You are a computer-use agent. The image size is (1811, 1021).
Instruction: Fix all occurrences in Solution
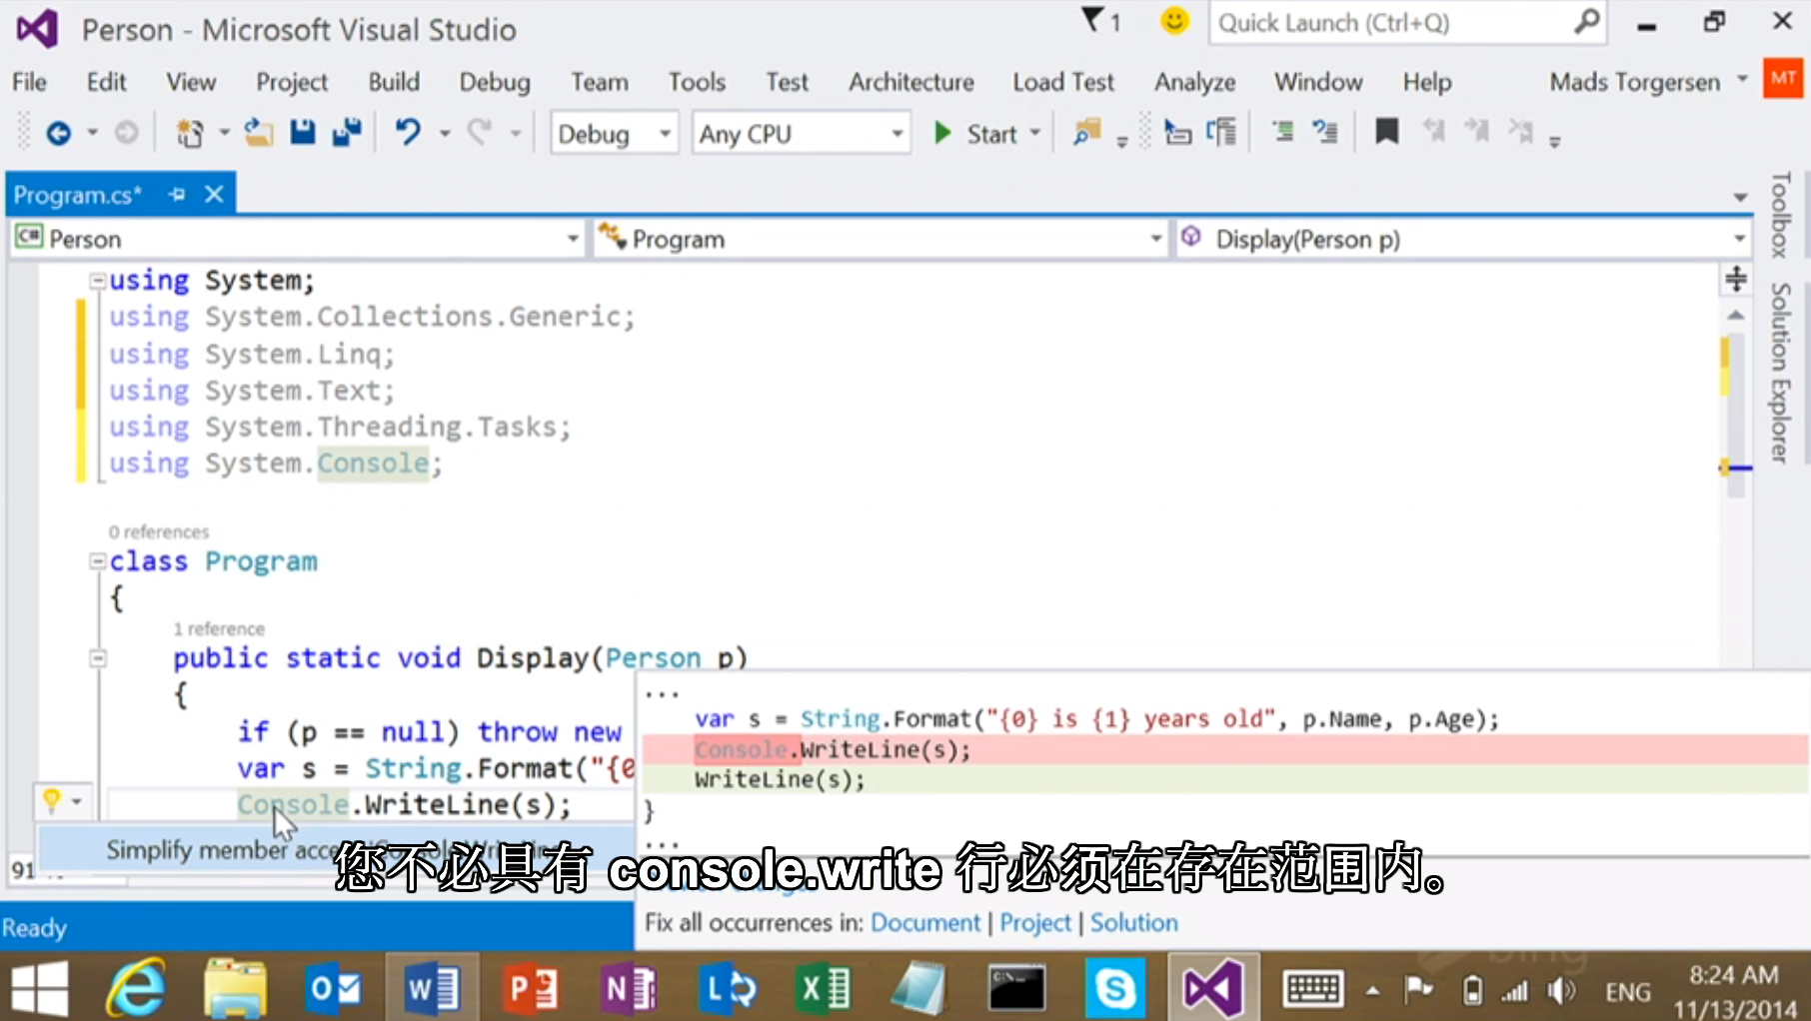pyautogui.click(x=1134, y=922)
